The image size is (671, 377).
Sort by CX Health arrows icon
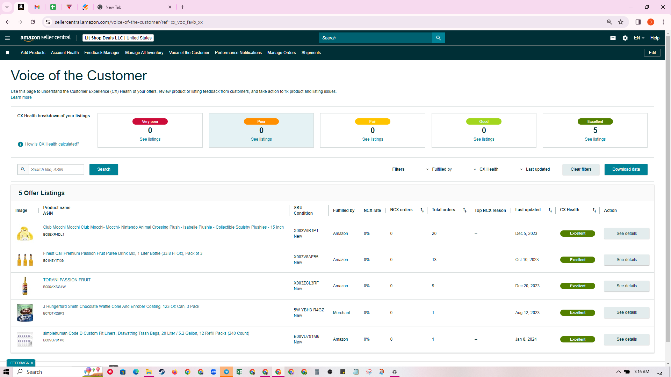(x=594, y=210)
